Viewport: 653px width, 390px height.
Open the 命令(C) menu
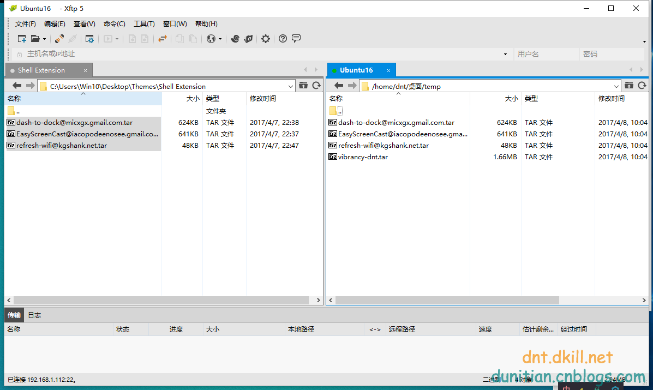(x=115, y=23)
